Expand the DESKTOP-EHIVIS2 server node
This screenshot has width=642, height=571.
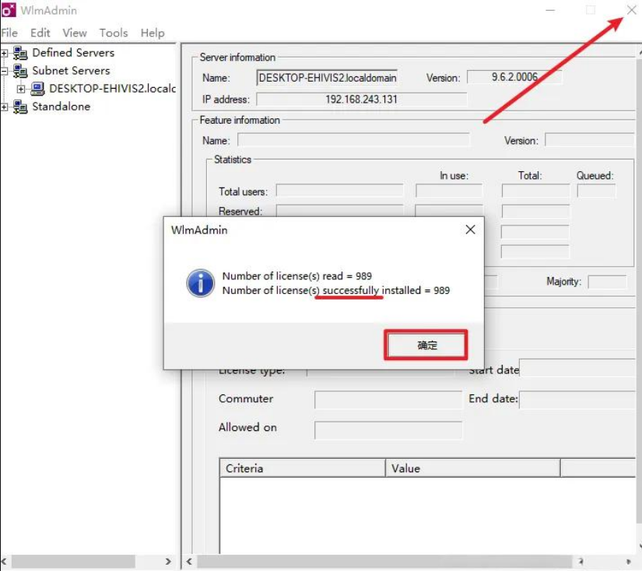click(x=21, y=89)
